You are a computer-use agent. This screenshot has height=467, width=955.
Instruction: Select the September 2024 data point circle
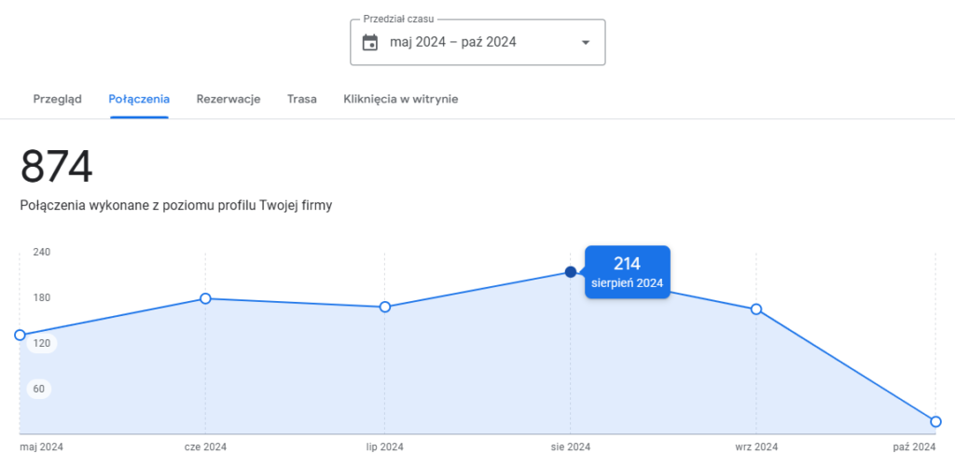tap(756, 309)
